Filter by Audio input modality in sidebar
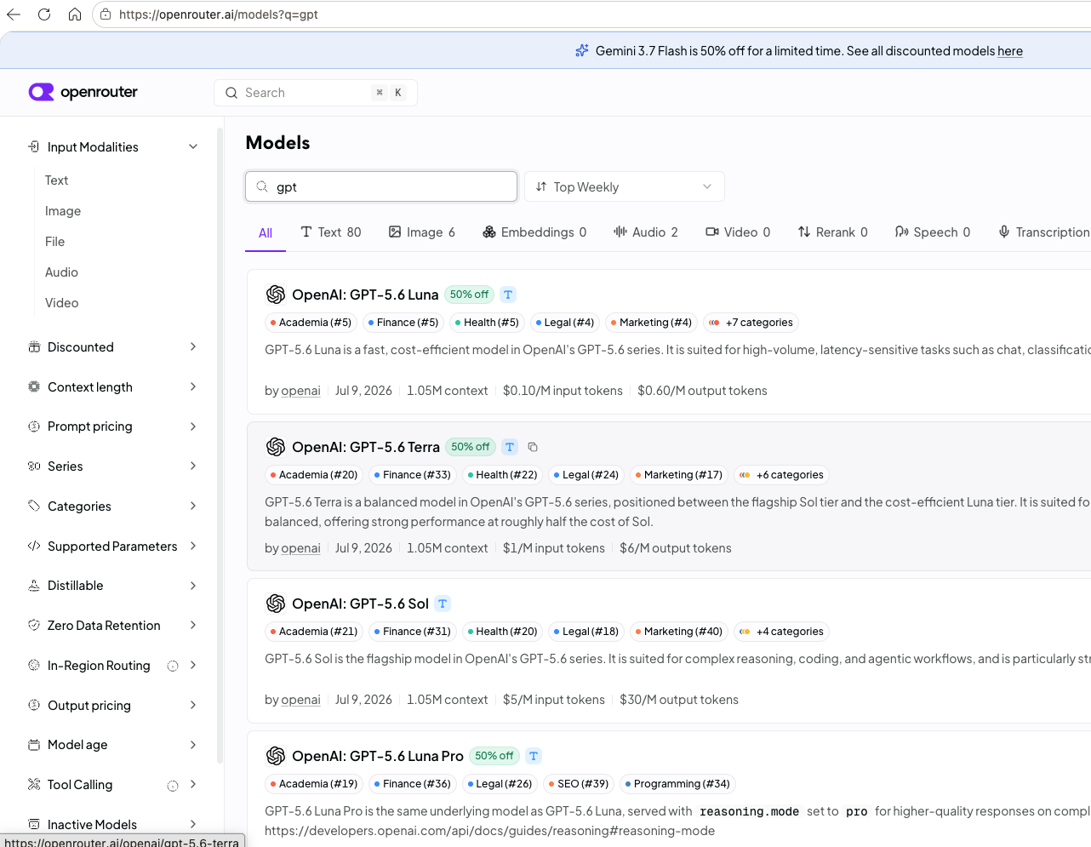This screenshot has width=1091, height=847. (61, 272)
